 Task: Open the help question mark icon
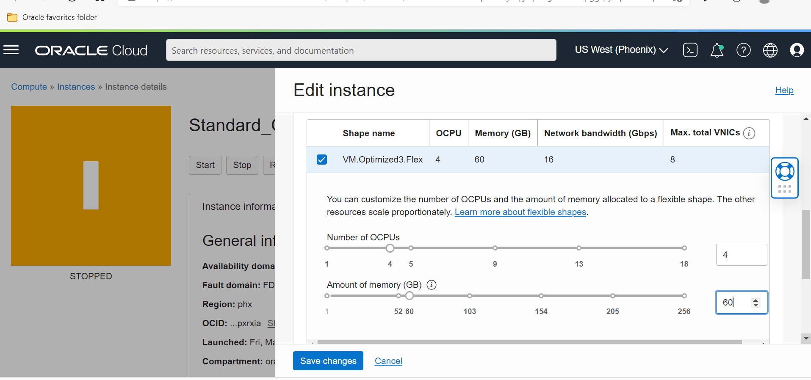click(x=744, y=50)
